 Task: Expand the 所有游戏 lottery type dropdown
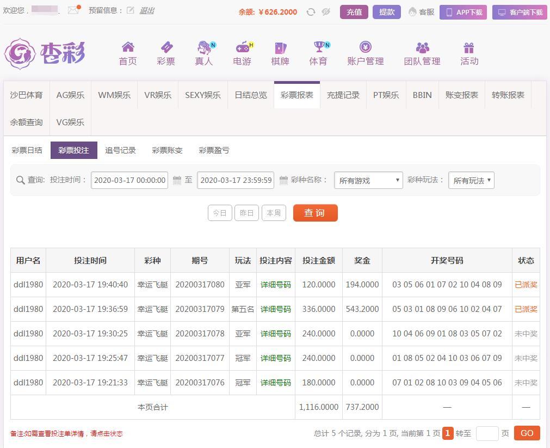[368, 180]
